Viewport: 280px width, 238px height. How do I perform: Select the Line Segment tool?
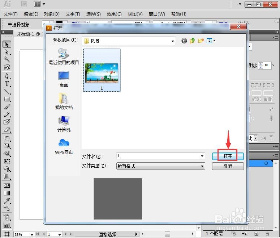tap(7, 91)
